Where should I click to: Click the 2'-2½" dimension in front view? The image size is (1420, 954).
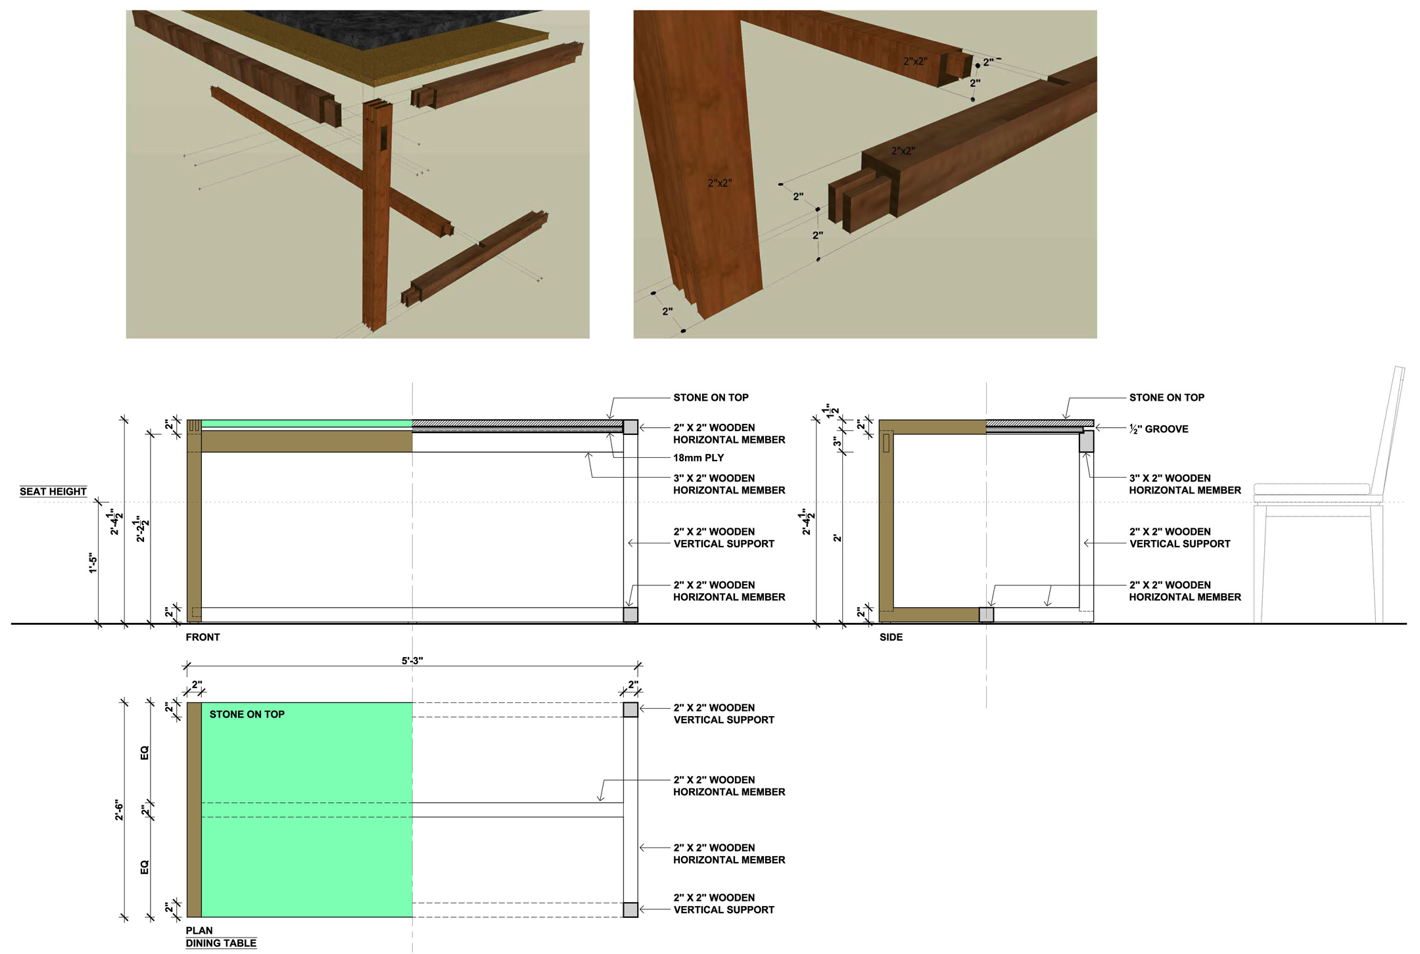142,529
